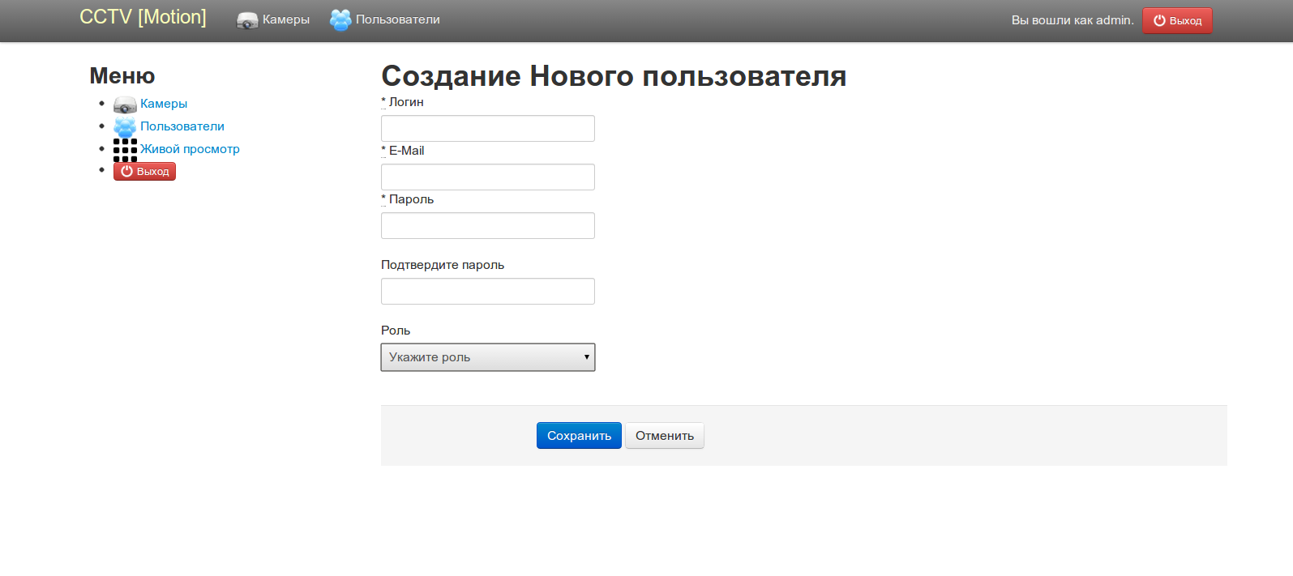
Task: Click the Логин field label
Action: [402, 102]
